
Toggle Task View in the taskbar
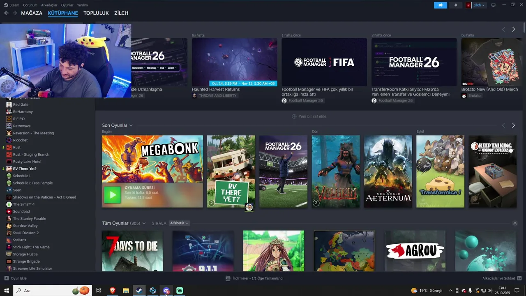tap(99, 291)
